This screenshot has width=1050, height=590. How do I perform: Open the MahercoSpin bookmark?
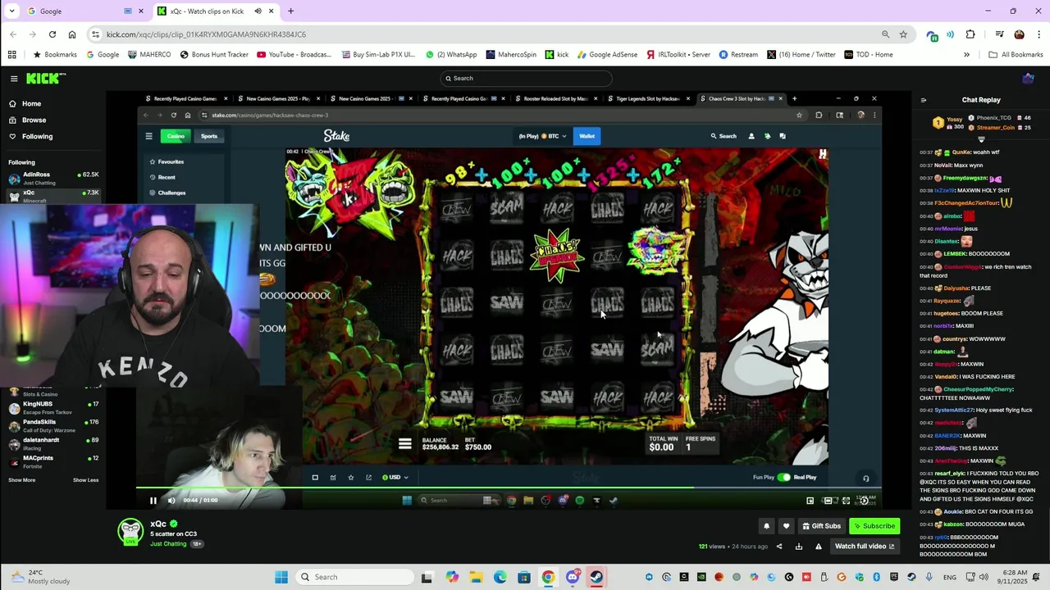click(x=511, y=55)
